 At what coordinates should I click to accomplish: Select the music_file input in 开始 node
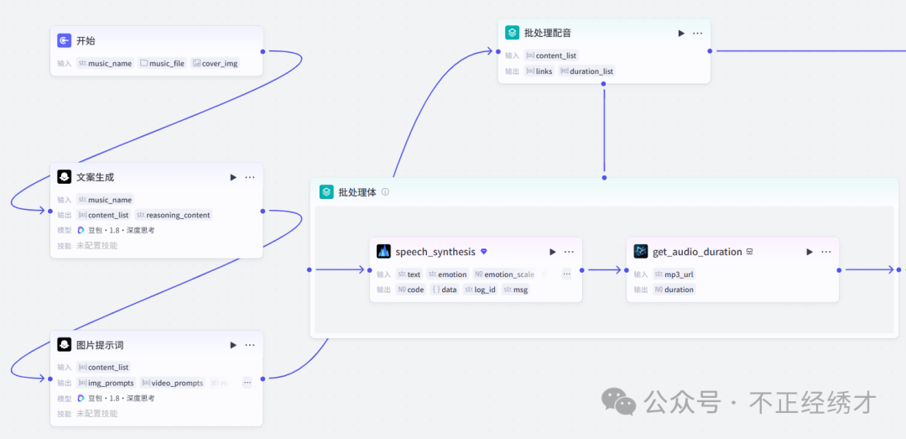(x=162, y=63)
